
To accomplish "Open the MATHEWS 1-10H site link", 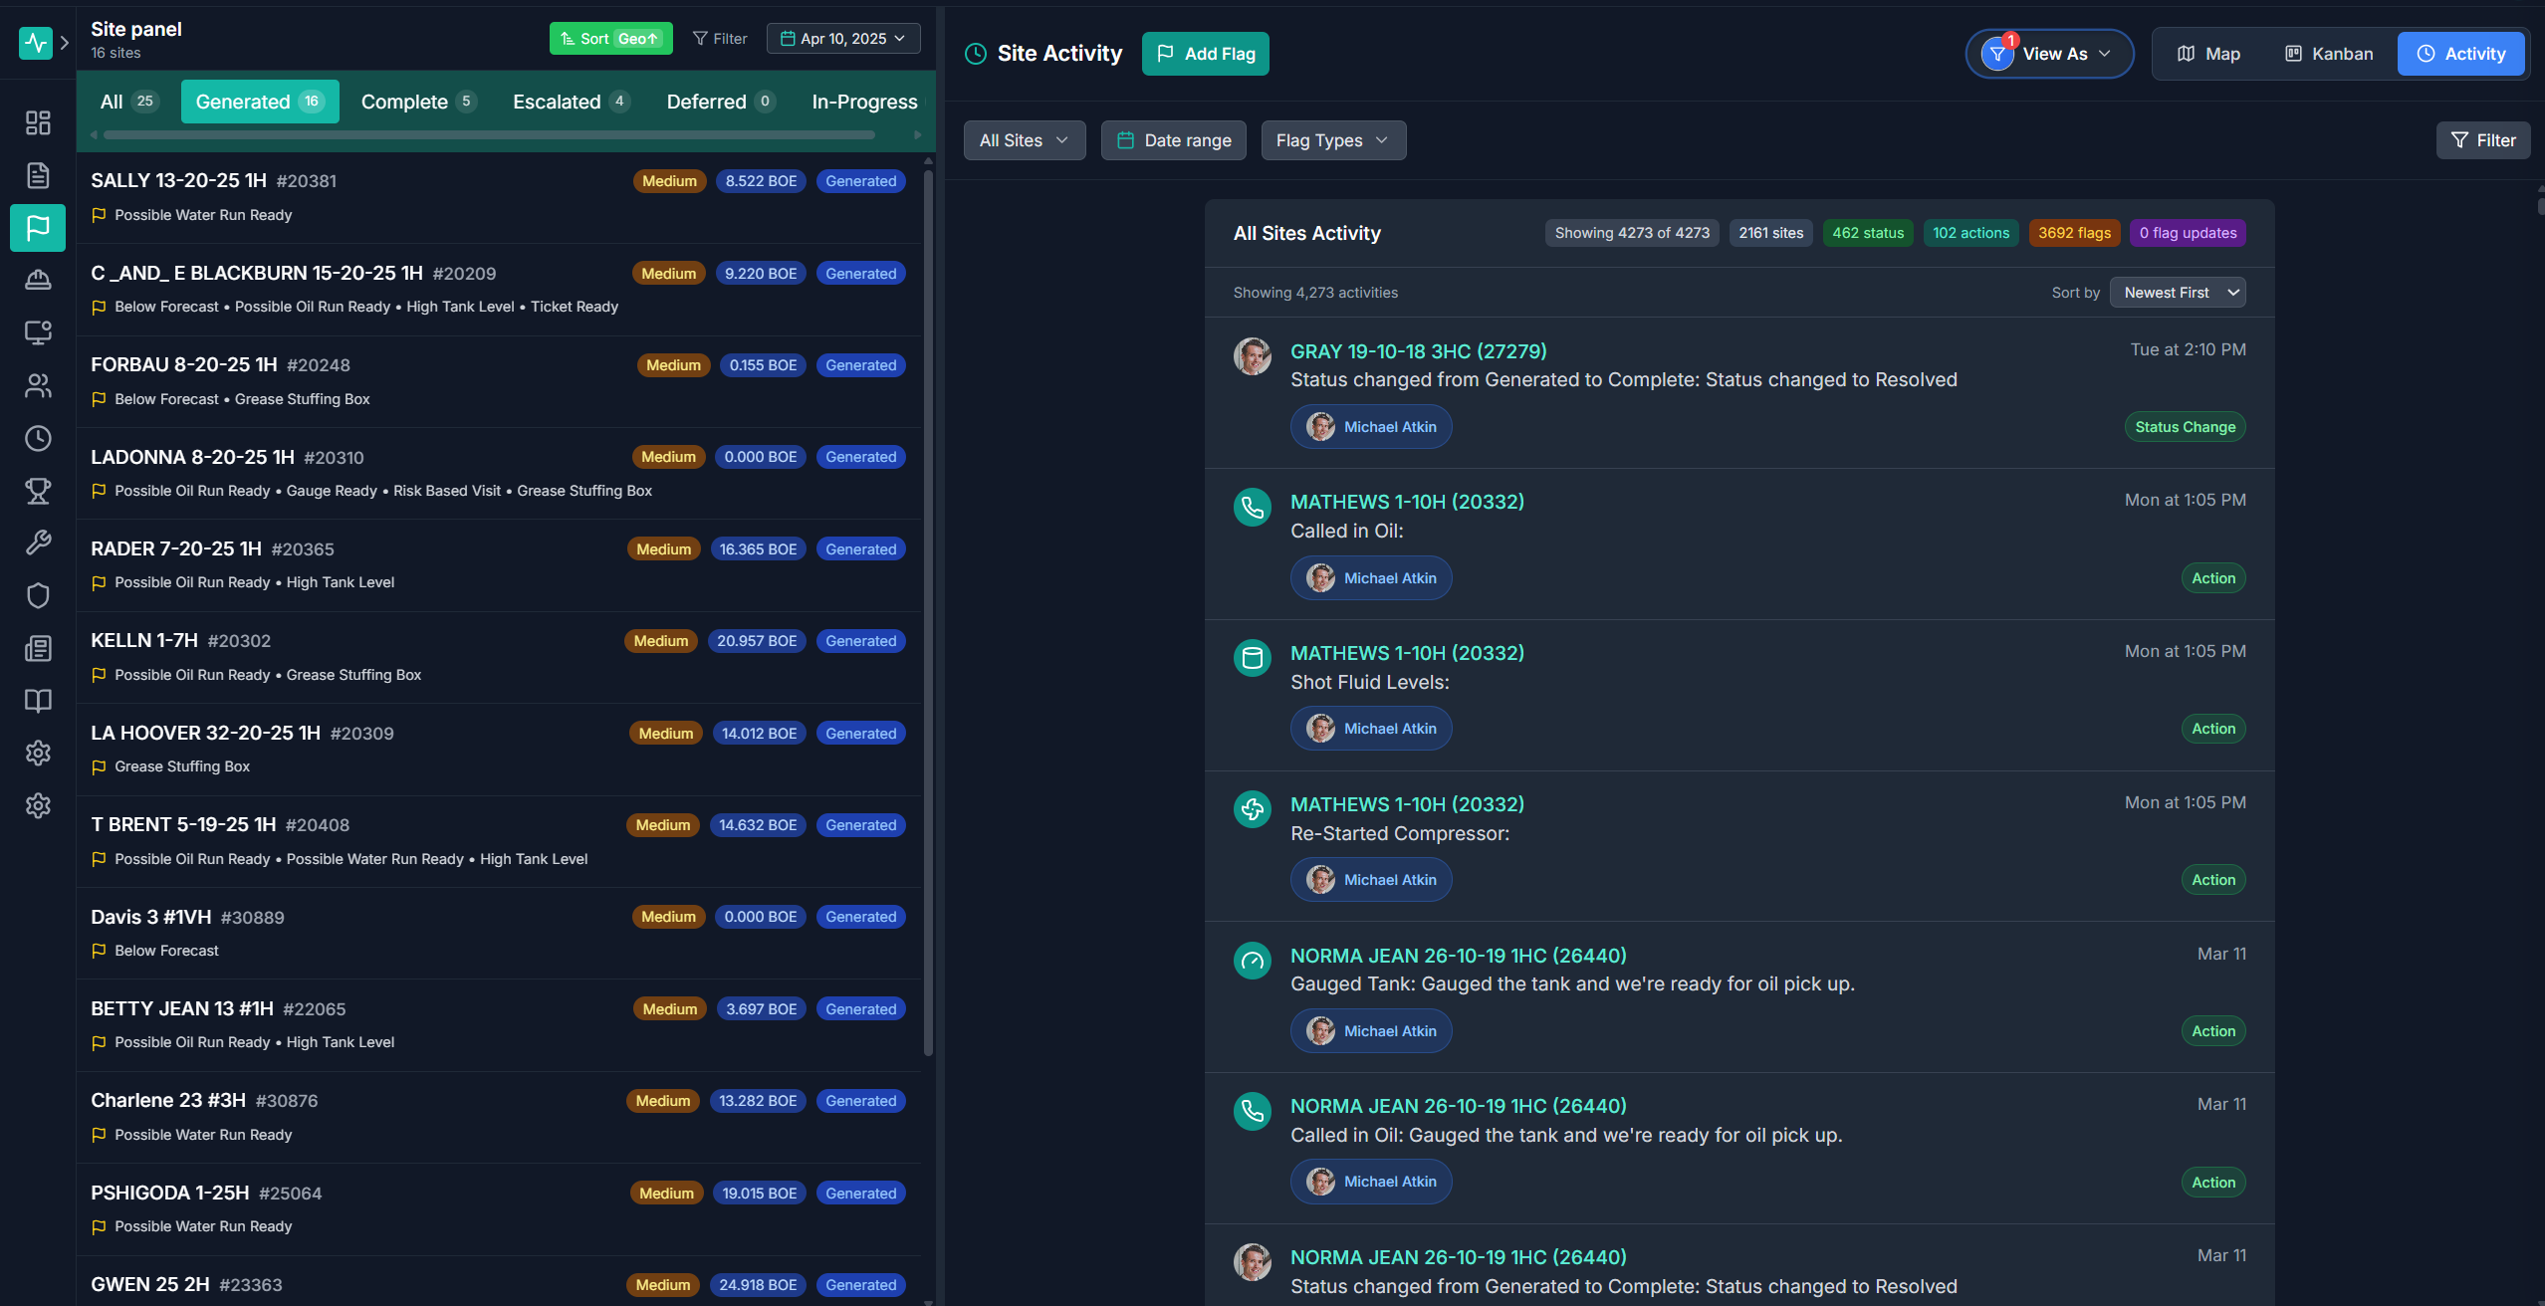I will click(x=1407, y=501).
